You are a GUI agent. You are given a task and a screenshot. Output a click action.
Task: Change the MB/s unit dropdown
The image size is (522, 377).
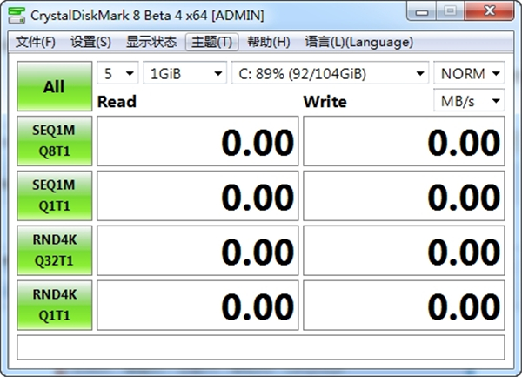point(469,101)
